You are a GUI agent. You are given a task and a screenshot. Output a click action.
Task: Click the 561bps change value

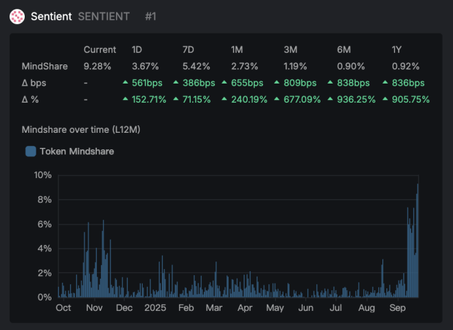click(x=147, y=83)
